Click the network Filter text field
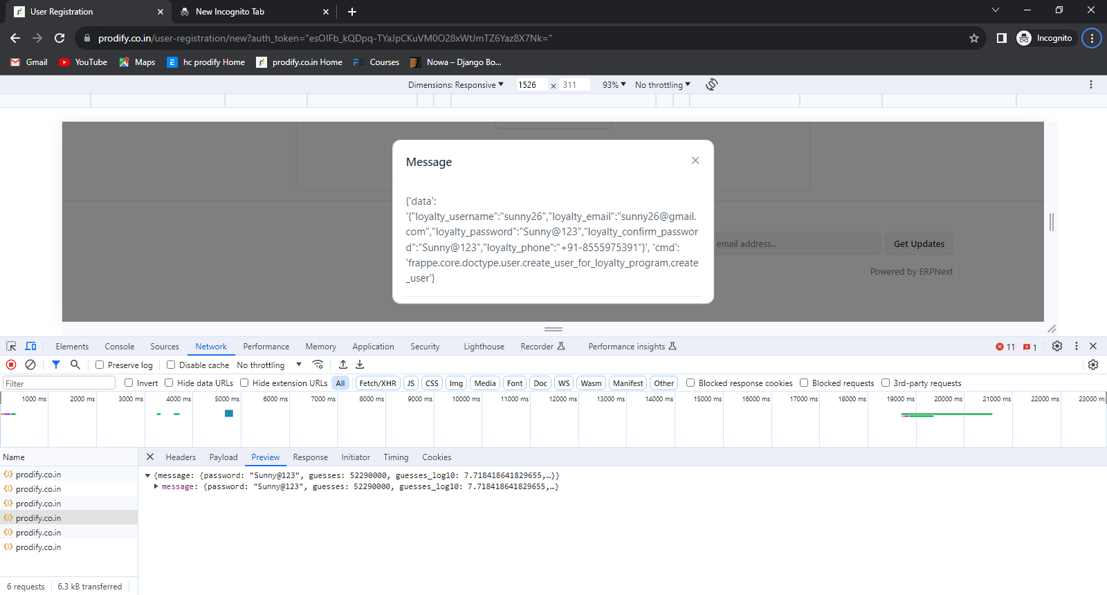1107x595 pixels. [59, 383]
